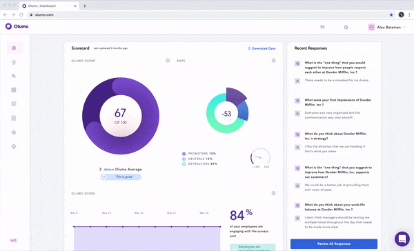This screenshot has width=414, height=251.
Task: Click the notifications bell icon
Action: (346, 27)
